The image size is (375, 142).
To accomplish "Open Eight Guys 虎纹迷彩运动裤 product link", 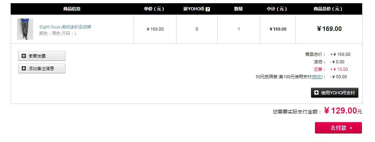I will click(x=65, y=27).
